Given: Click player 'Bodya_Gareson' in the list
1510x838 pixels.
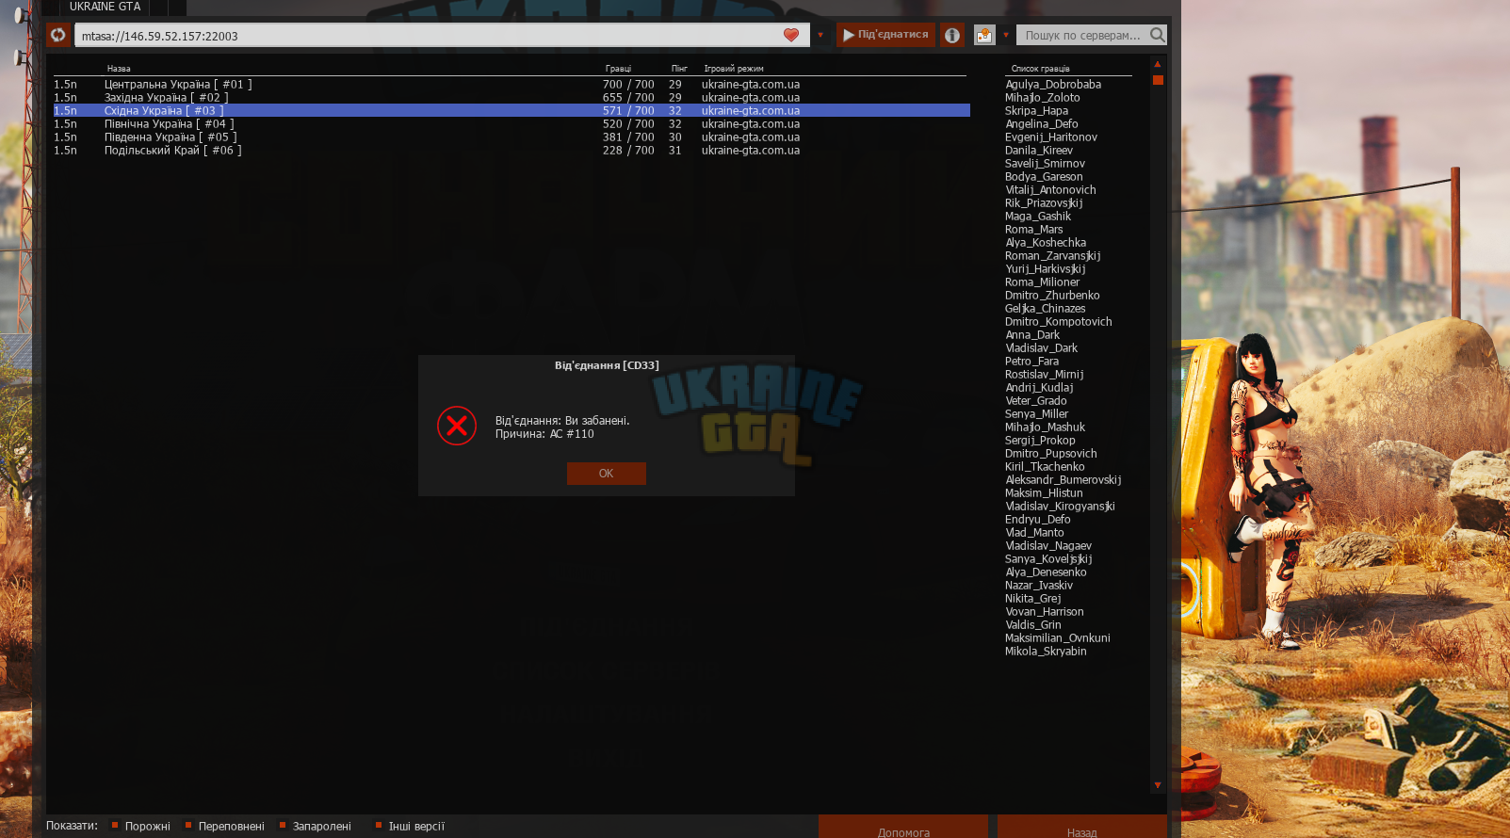Looking at the screenshot, I should [x=1044, y=176].
